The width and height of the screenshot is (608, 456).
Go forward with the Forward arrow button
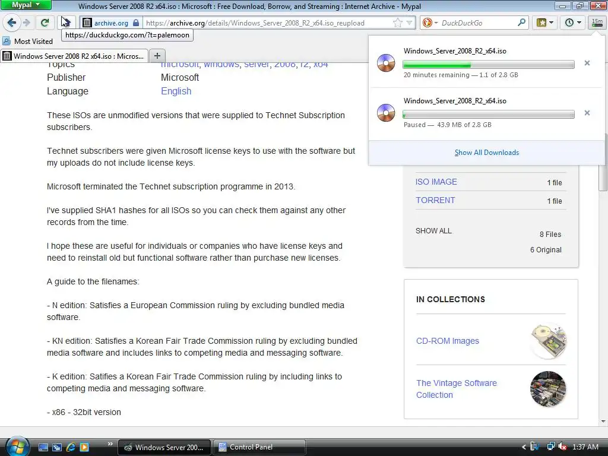point(27,23)
